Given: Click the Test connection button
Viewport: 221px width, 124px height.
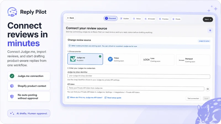Looking at the screenshot, I should (193, 98).
